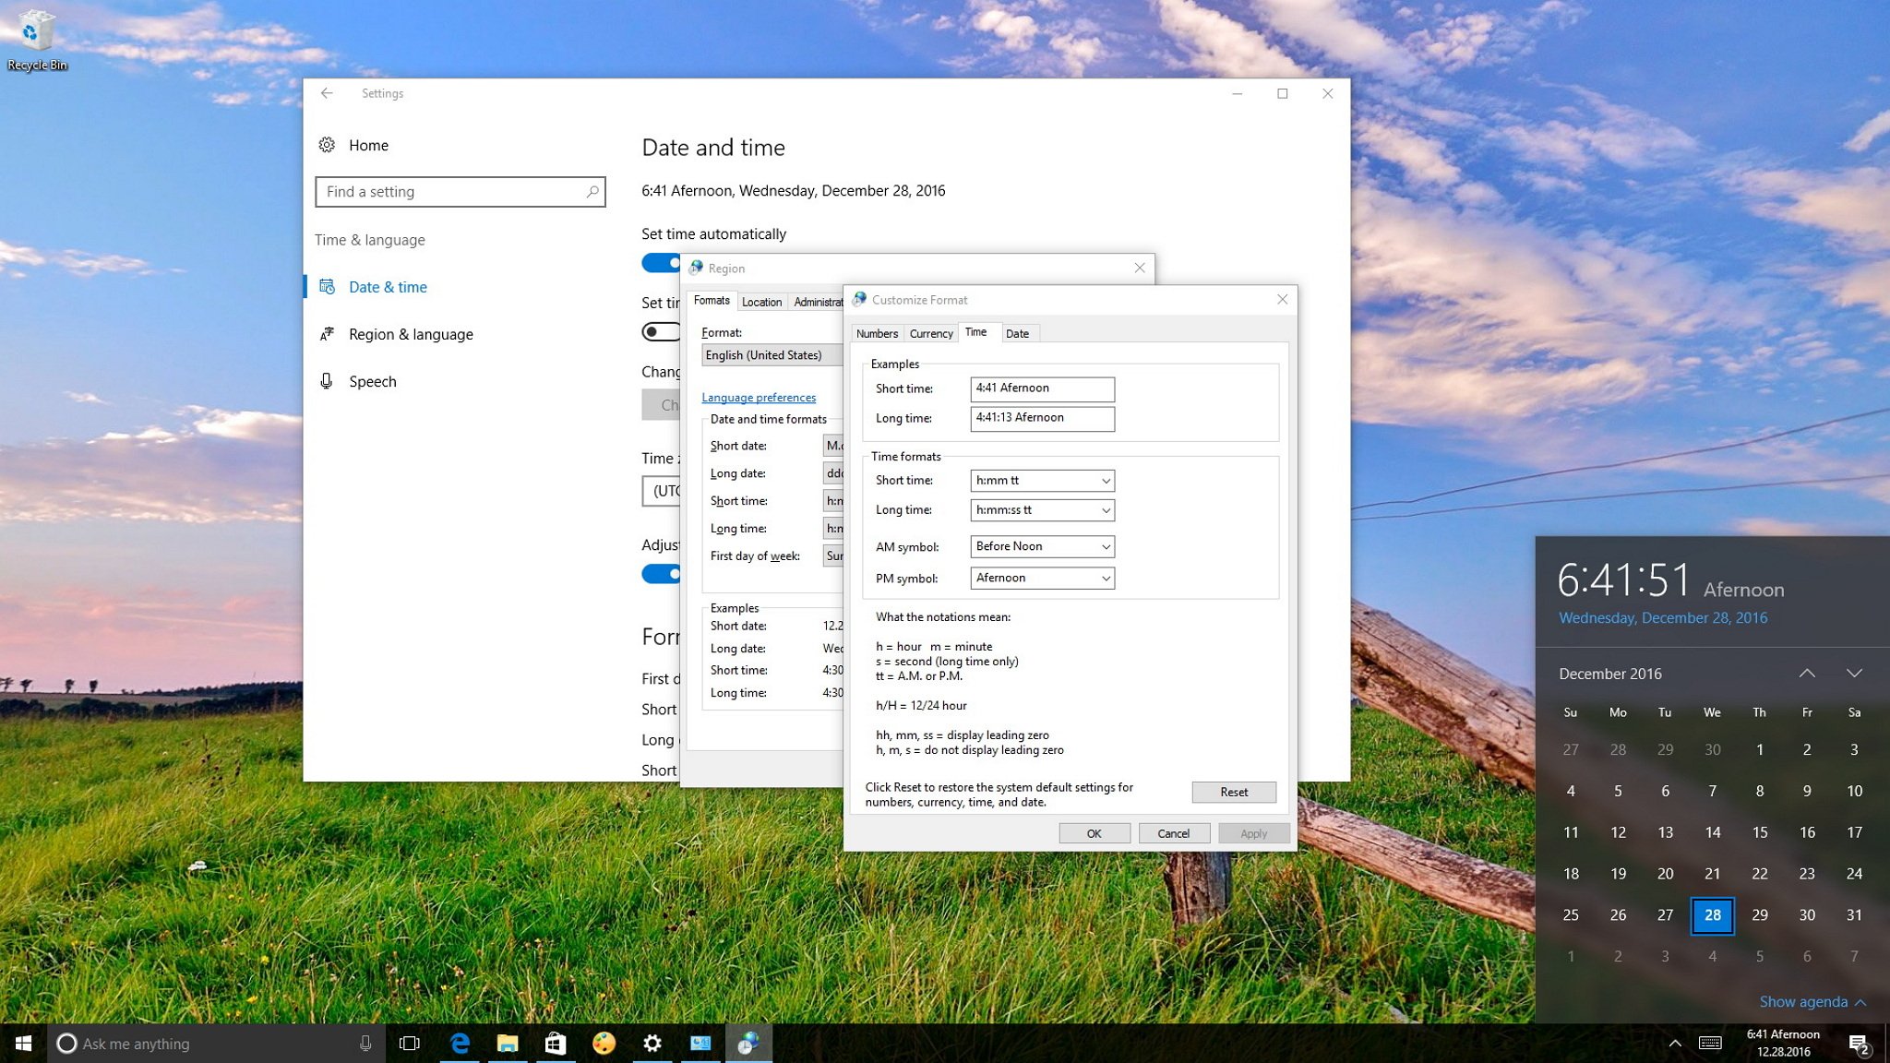Click the Language preferences hyperlink
This screenshot has width=1890, height=1063.
click(x=758, y=397)
